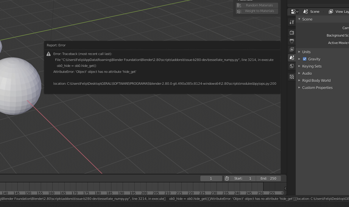Image resolution: width=349 pixels, height=207 pixels.
Task: Click the End frame field
Action: click(x=268, y=178)
